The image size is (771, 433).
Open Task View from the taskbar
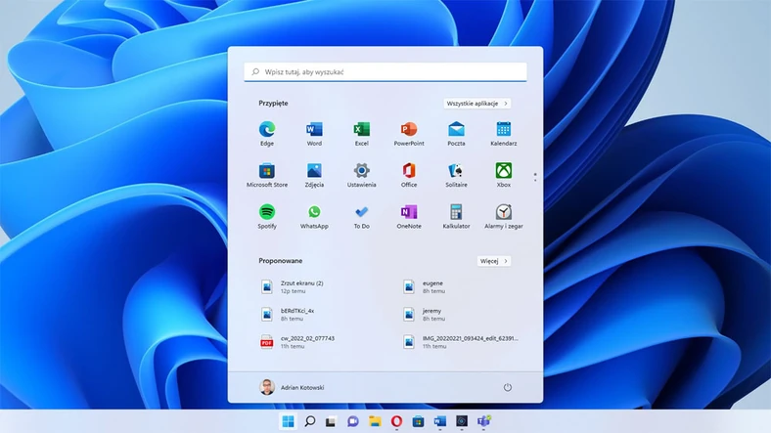coord(331,421)
